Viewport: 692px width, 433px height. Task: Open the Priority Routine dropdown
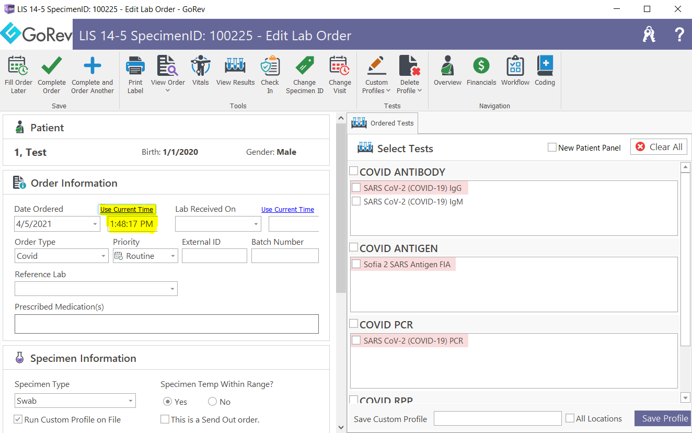pos(173,256)
